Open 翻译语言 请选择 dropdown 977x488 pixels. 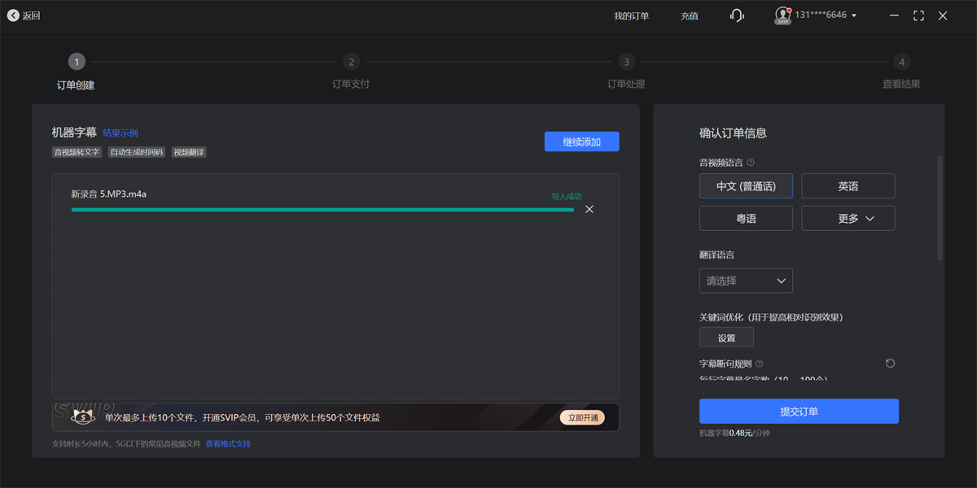pos(746,281)
